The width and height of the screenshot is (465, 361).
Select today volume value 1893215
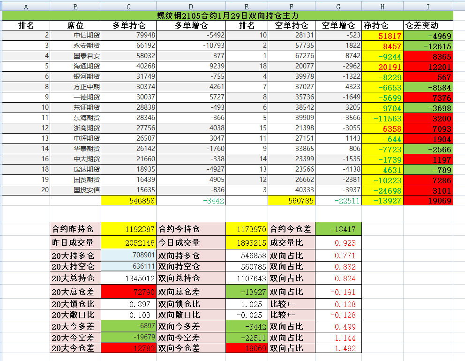[x=247, y=243]
